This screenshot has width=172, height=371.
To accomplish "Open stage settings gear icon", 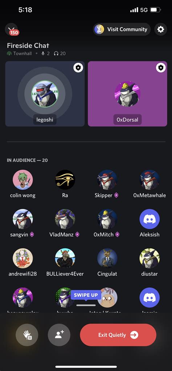I will (161, 29).
